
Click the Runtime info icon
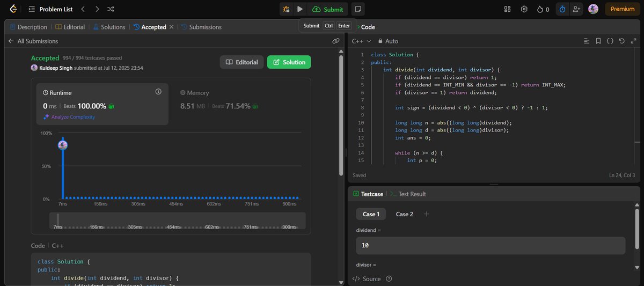tap(158, 92)
